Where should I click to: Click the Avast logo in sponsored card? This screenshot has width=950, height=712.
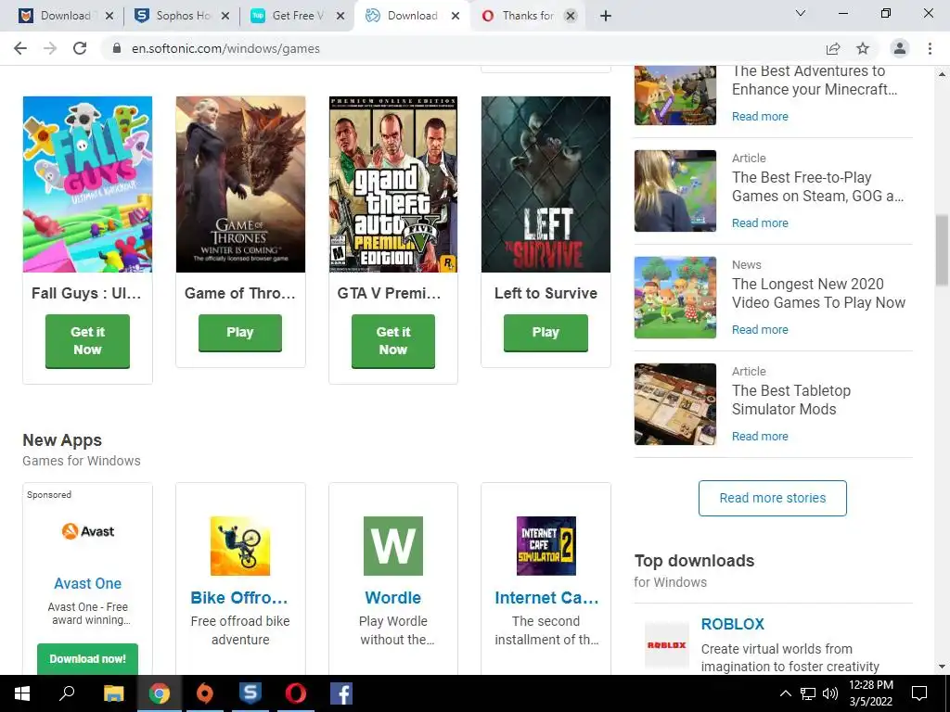click(88, 531)
